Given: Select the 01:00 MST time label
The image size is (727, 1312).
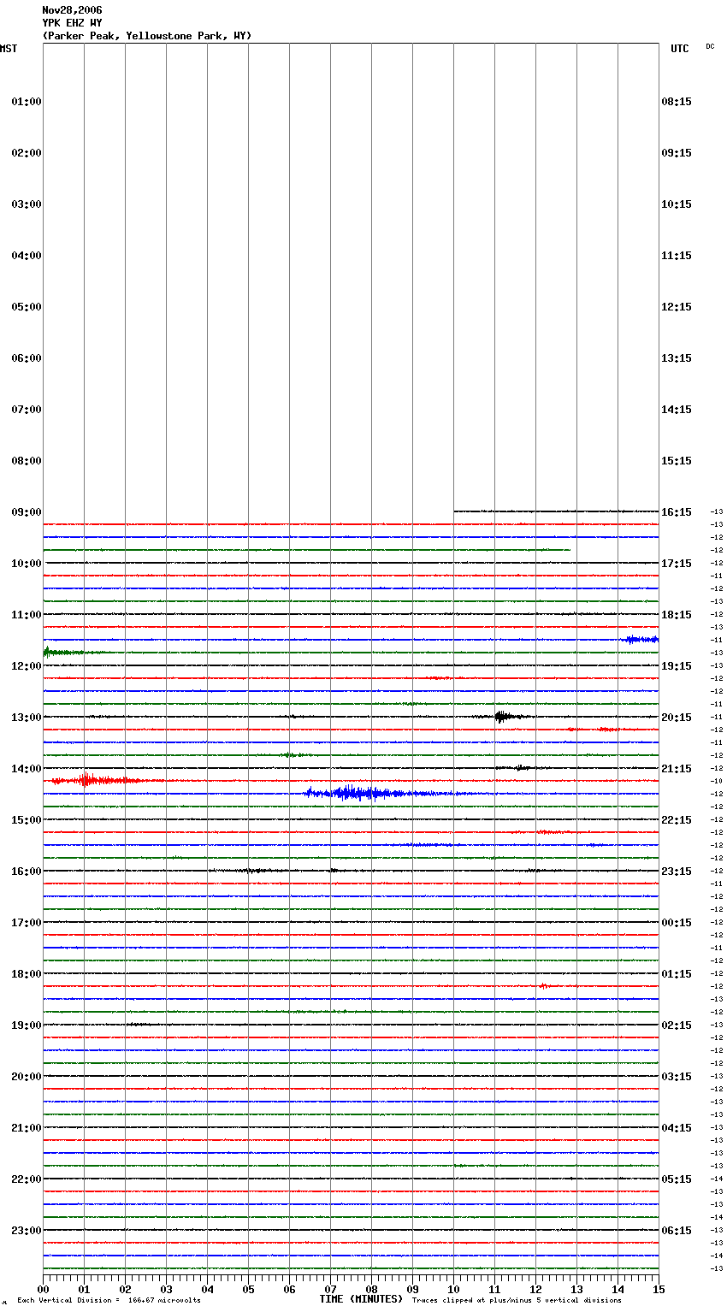Looking at the screenshot, I should click(27, 102).
